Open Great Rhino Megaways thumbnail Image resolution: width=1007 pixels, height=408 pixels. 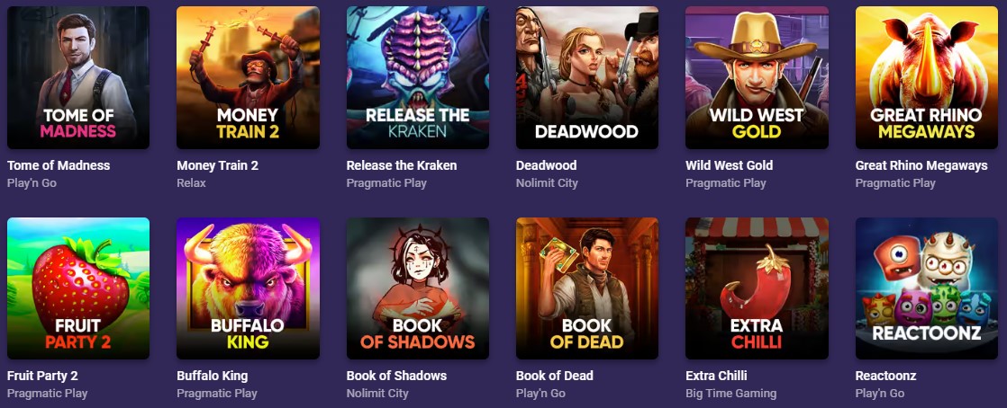[927, 77]
